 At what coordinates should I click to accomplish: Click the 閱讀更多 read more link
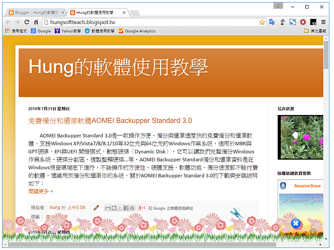40,191
